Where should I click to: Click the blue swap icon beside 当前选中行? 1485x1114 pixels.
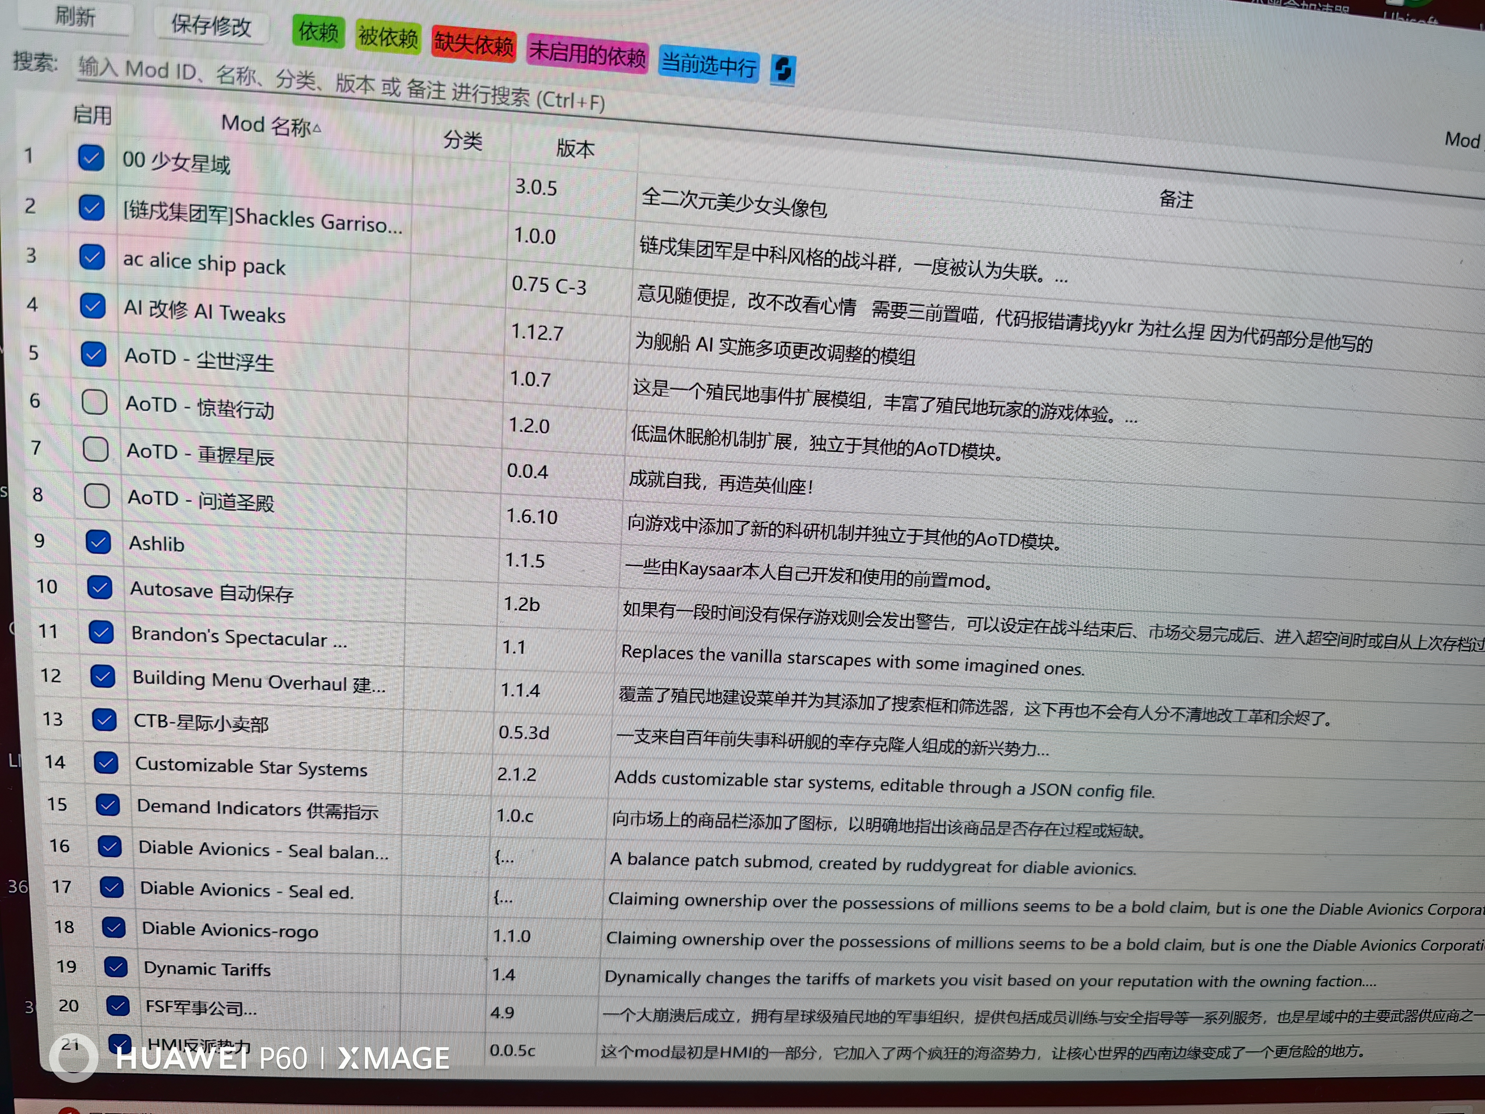(783, 69)
